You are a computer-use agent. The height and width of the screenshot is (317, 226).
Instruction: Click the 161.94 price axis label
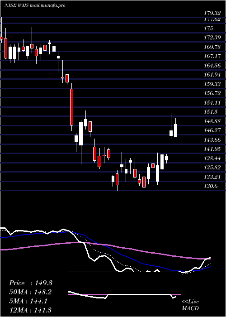point(212,75)
